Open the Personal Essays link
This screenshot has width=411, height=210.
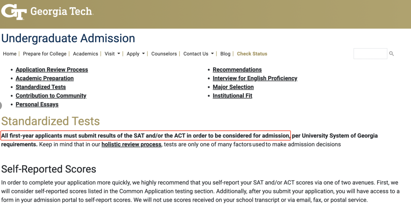tap(37, 104)
